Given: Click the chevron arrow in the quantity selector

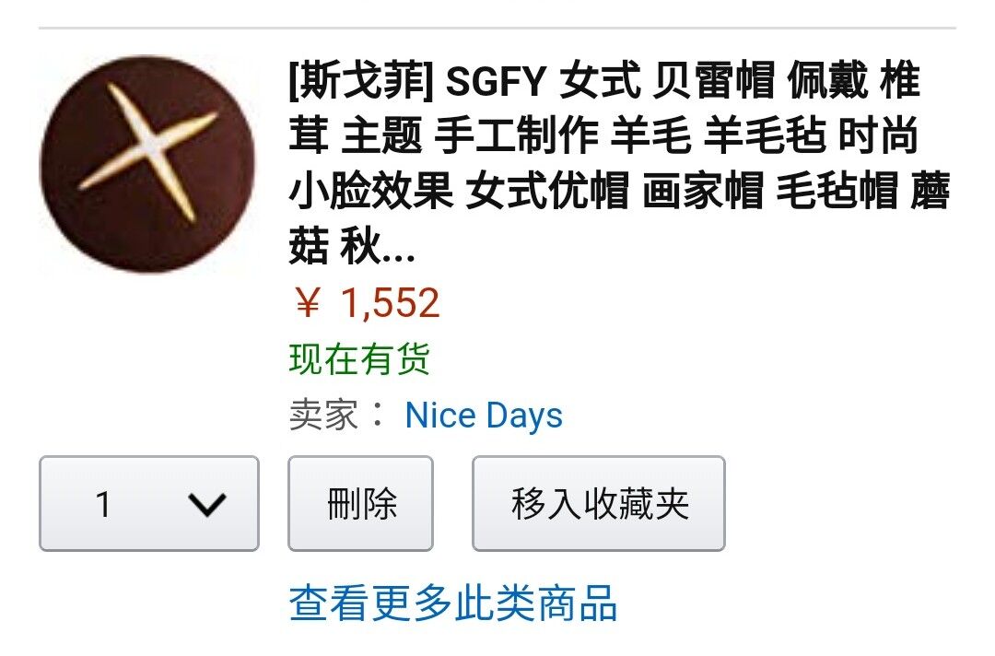Looking at the screenshot, I should click(x=207, y=505).
